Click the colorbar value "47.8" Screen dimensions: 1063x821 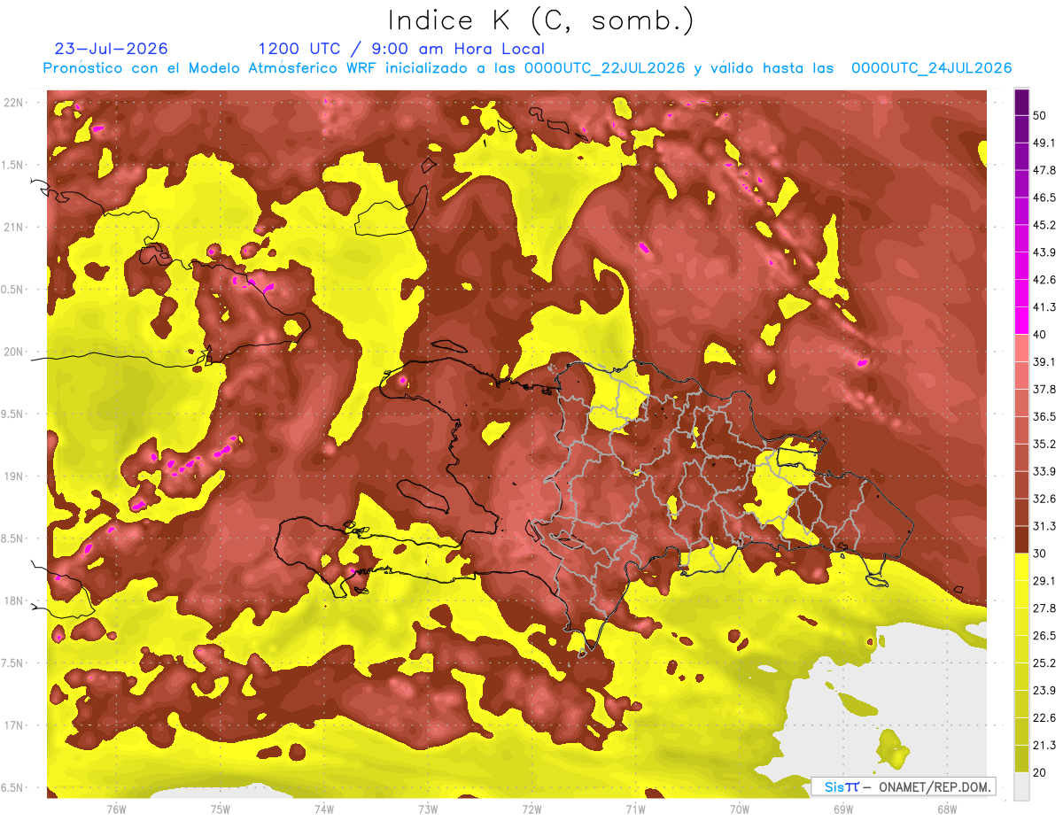click(x=1044, y=170)
